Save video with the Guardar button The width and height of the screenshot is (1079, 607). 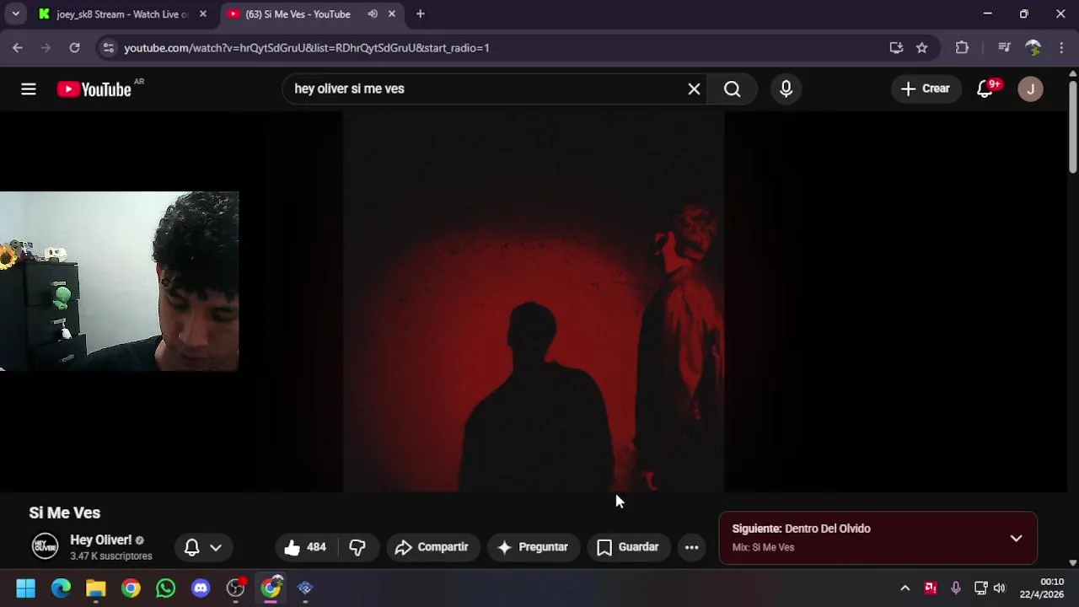tap(629, 547)
